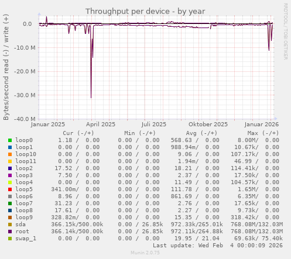Screen dimensions: 291x259
Task: Click the loop8 navy color swatch
Action: [10, 210]
